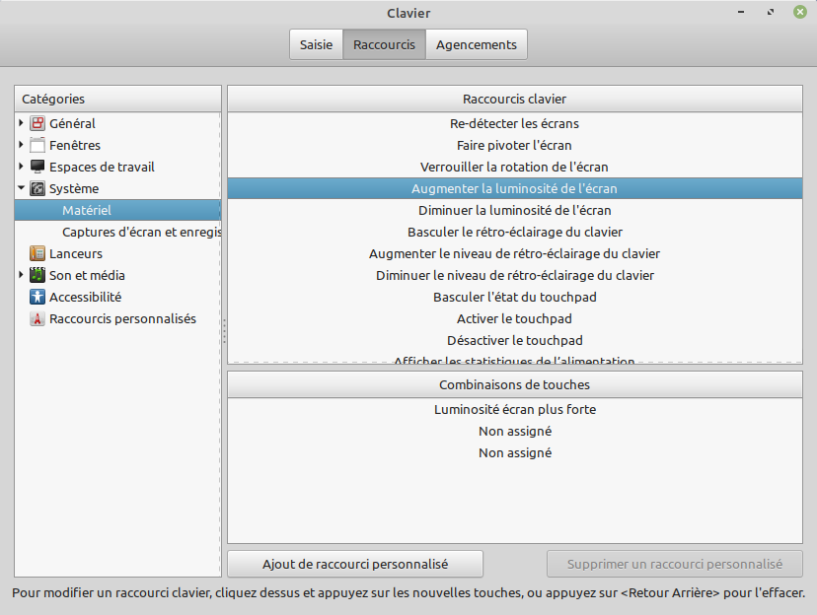Select Basculer l'état du touchpad shortcut

tap(514, 298)
